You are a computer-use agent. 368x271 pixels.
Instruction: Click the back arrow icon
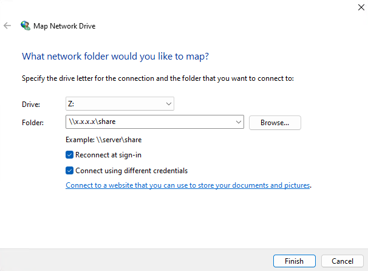point(7,26)
